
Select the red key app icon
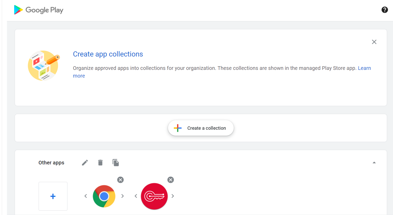[154, 196]
